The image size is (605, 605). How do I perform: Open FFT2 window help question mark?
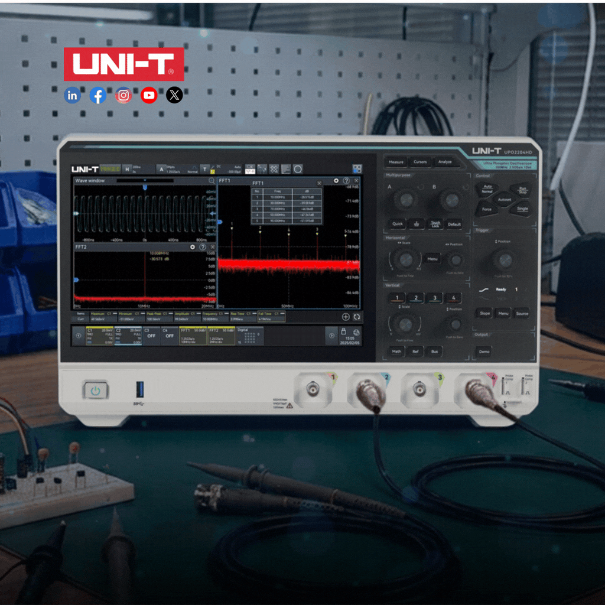pos(203,247)
